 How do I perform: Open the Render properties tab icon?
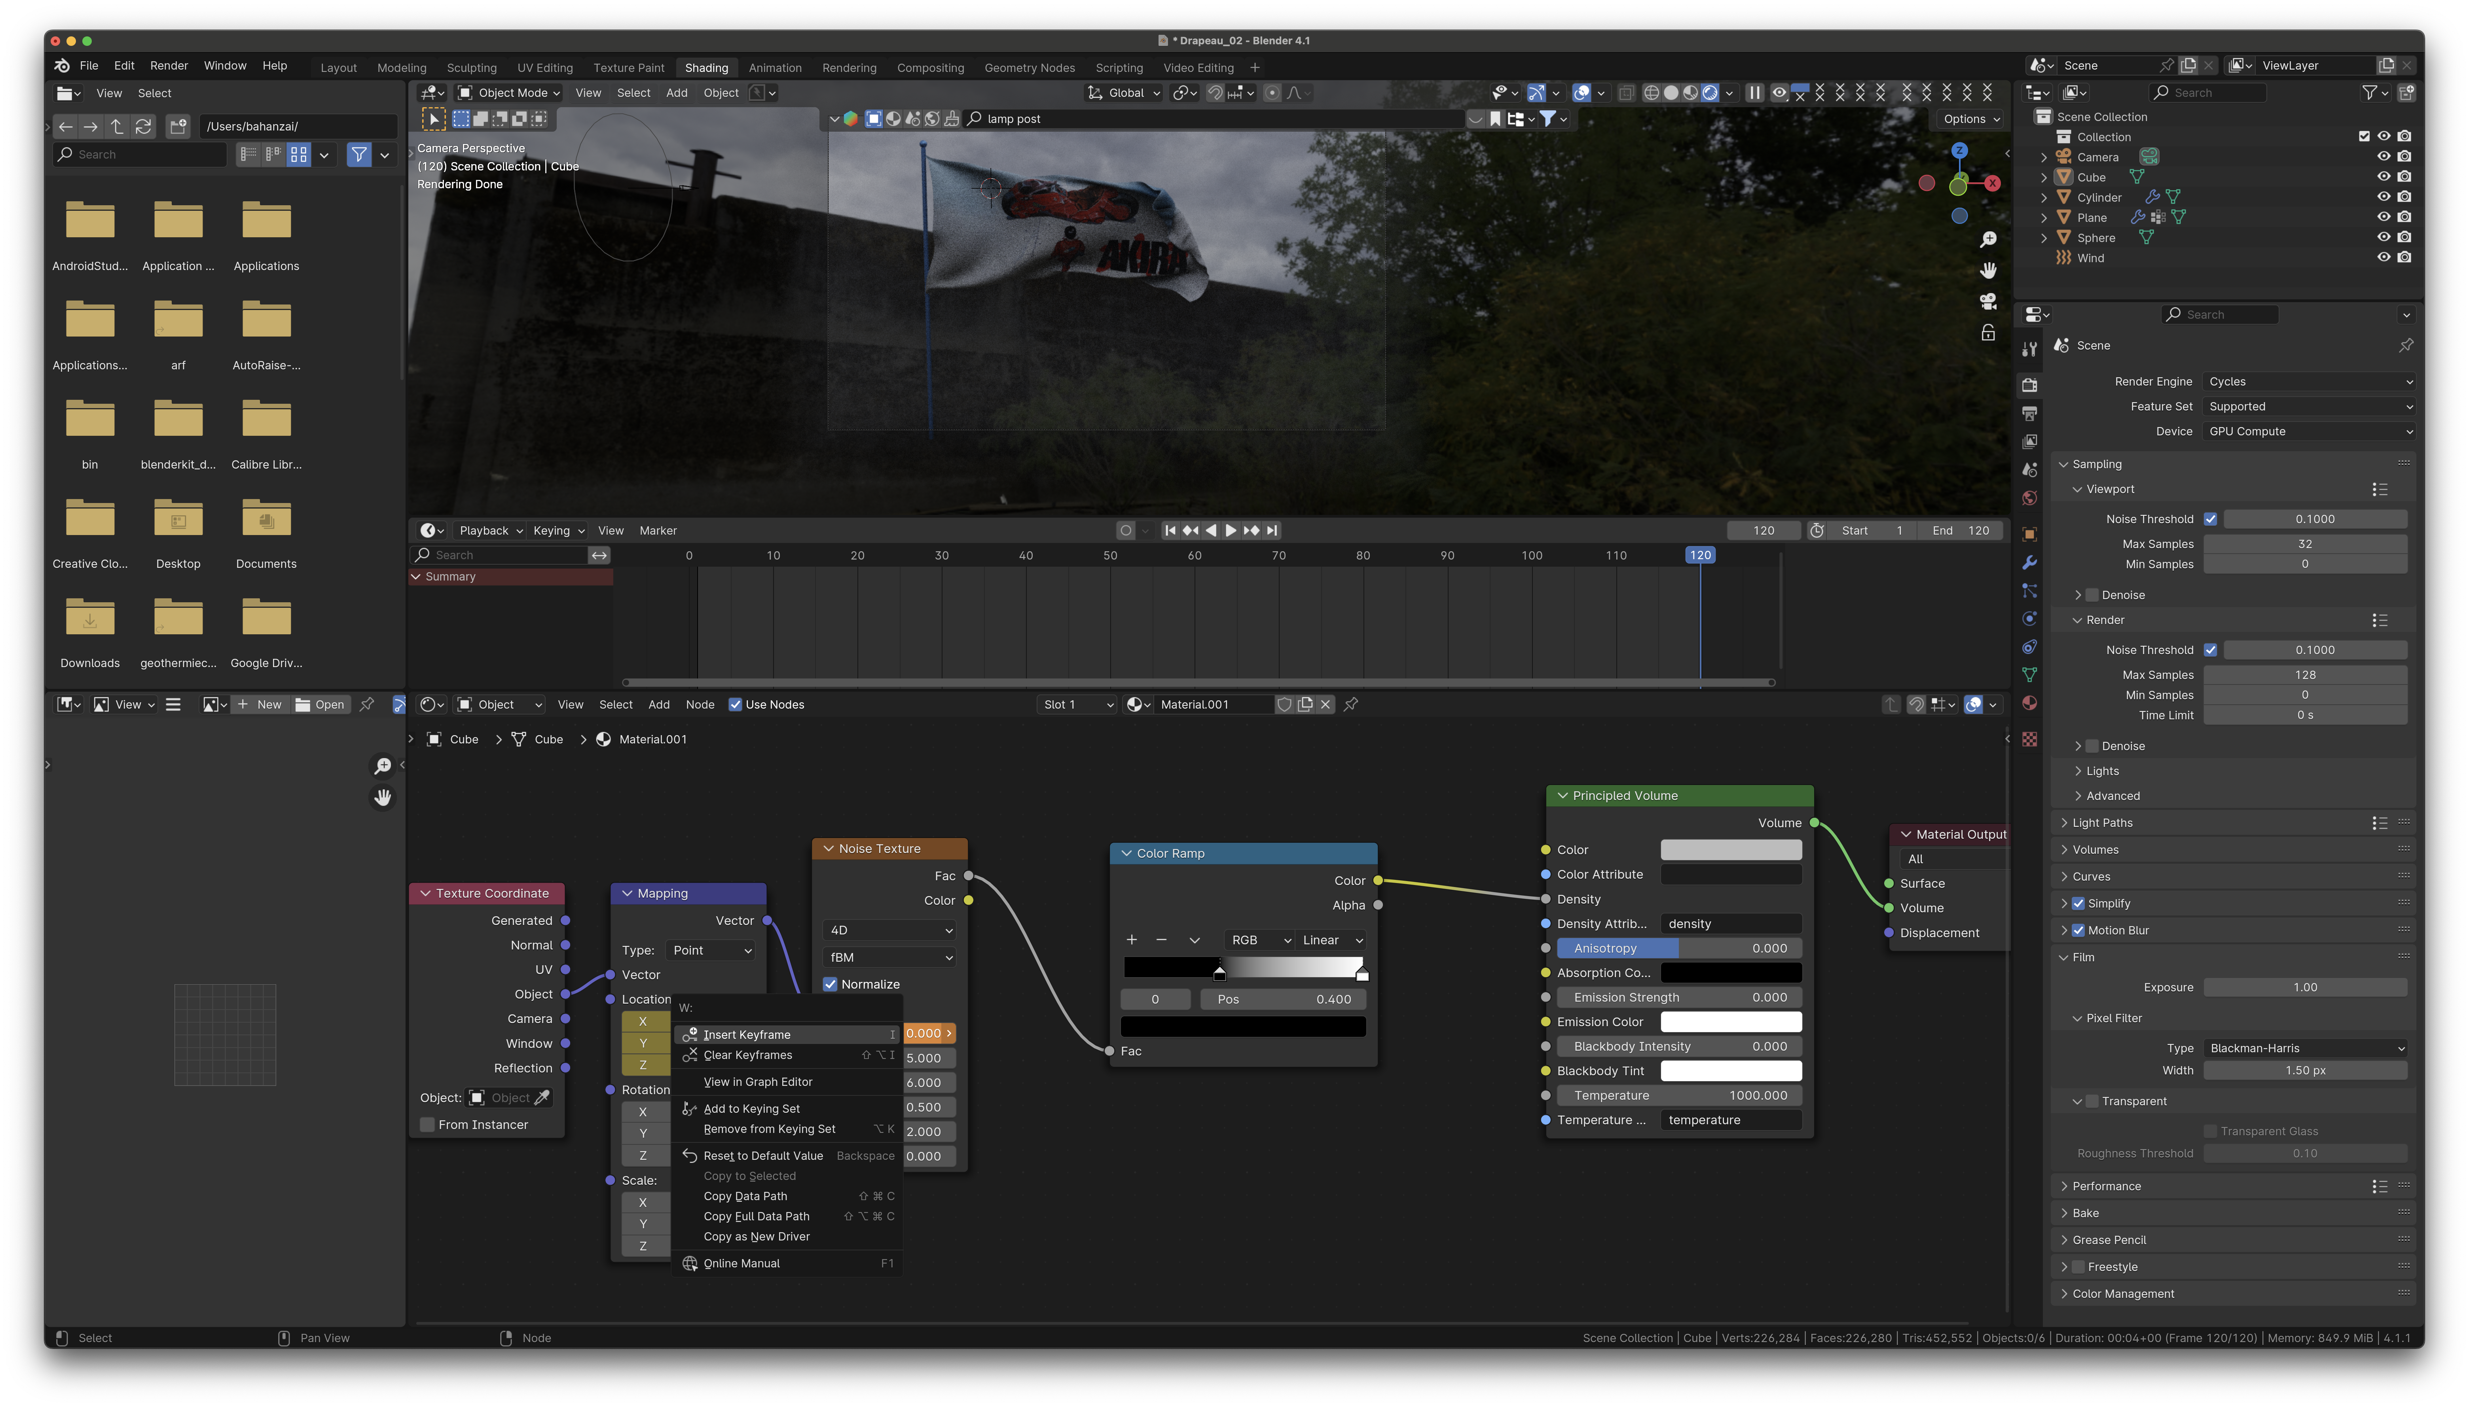tap(2029, 386)
